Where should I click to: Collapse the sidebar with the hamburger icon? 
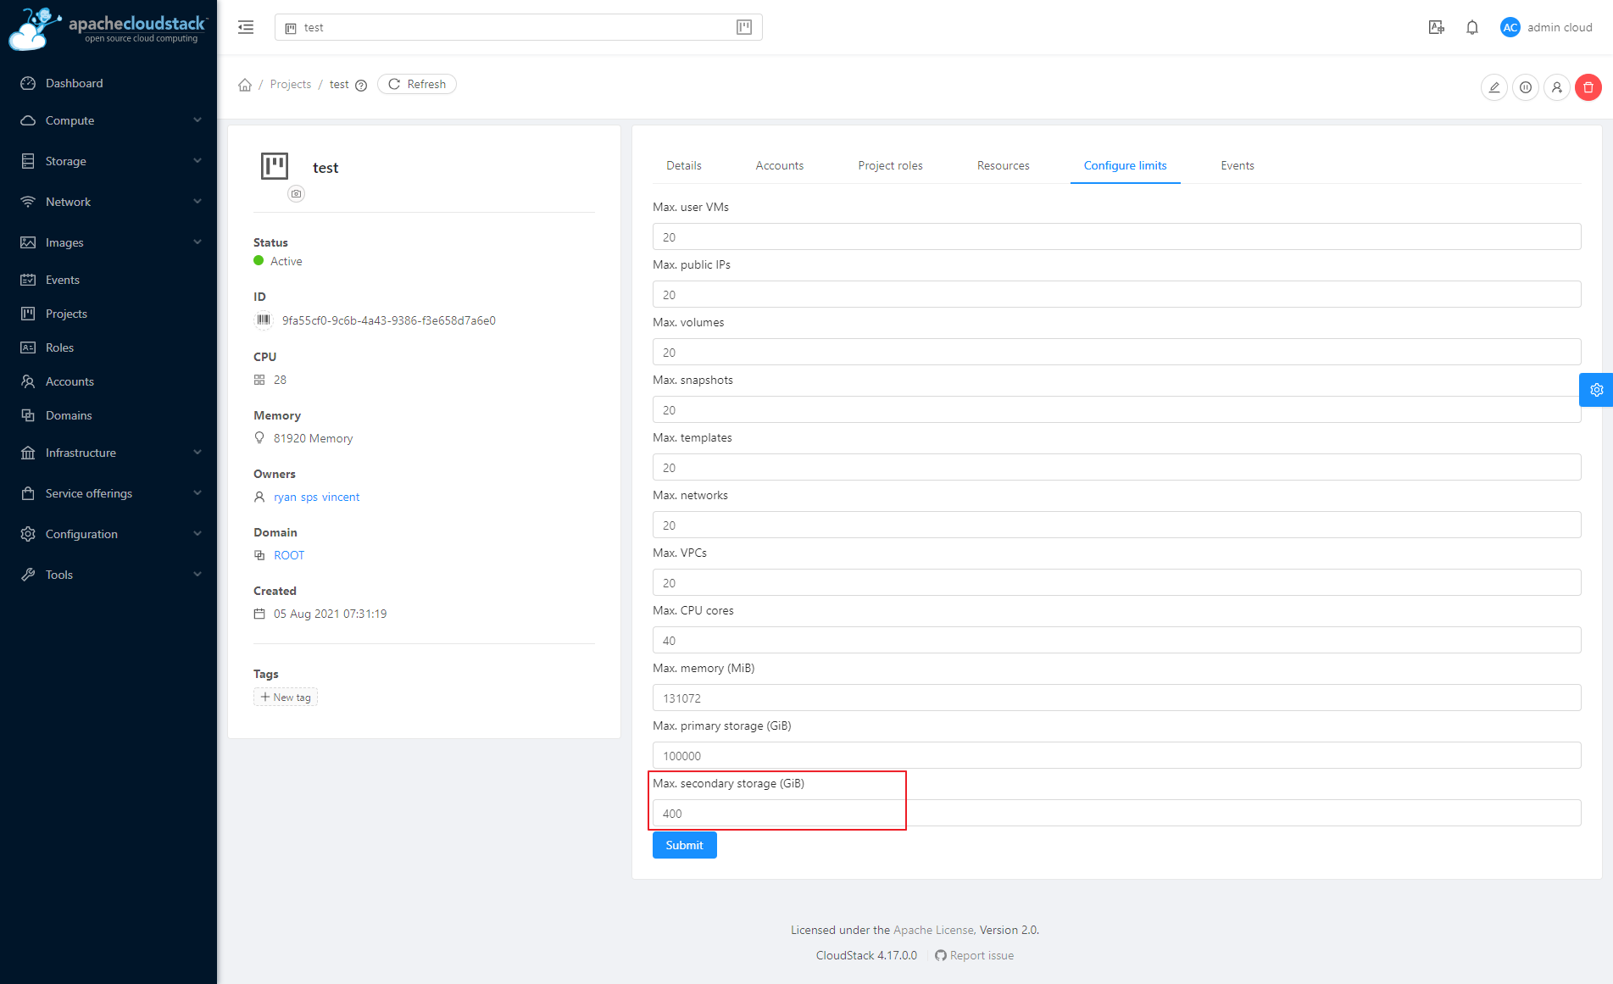pyautogui.click(x=246, y=27)
